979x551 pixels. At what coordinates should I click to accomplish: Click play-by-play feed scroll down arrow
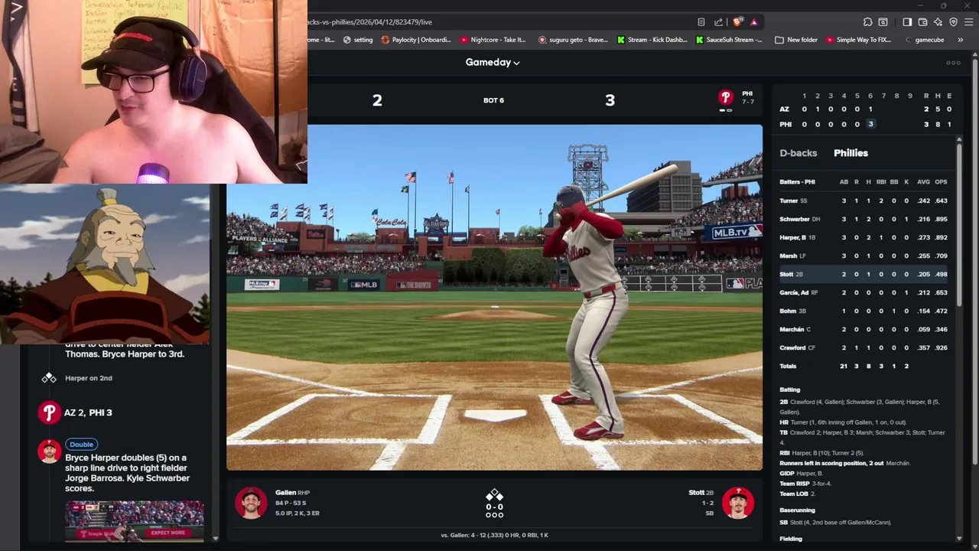coord(215,539)
